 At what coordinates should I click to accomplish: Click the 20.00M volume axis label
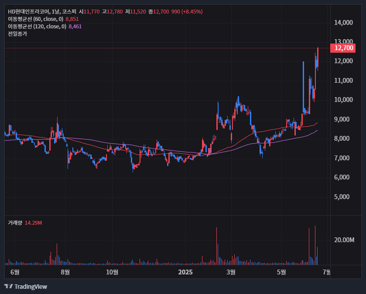[344, 240]
